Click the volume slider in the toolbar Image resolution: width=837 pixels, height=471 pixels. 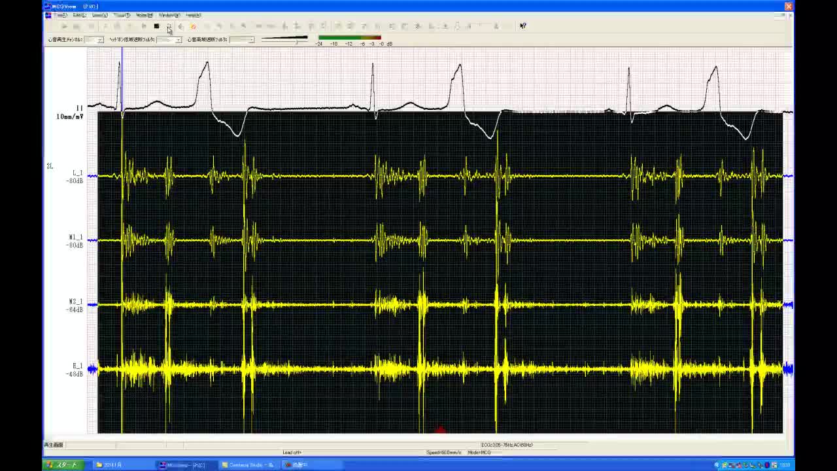pos(284,39)
